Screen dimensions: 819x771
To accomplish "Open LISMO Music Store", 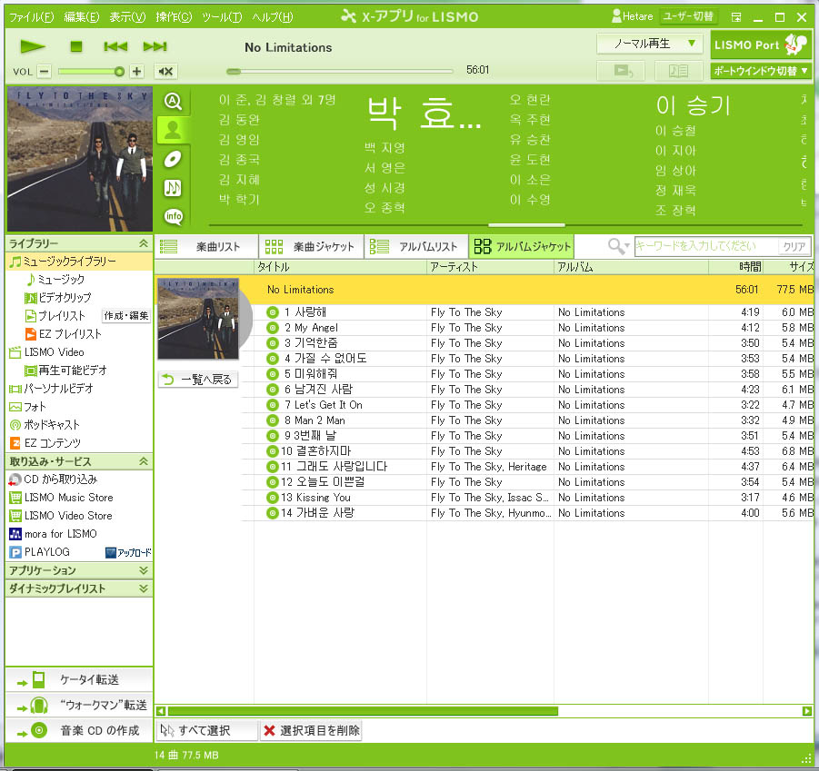I will (x=61, y=497).
